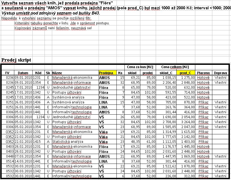Select the "Statistická analýza" name cell
Viewport: 231px width, 180px height.
pyautogui.click(x=75, y=142)
